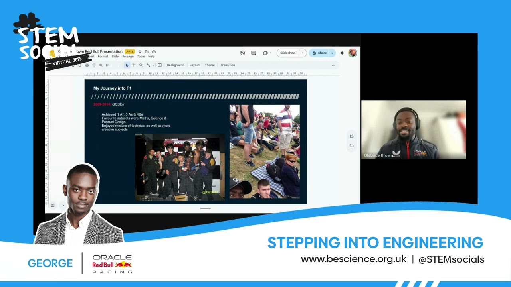Choose the Select arrow tool
This screenshot has width=511, height=287.
point(127,65)
